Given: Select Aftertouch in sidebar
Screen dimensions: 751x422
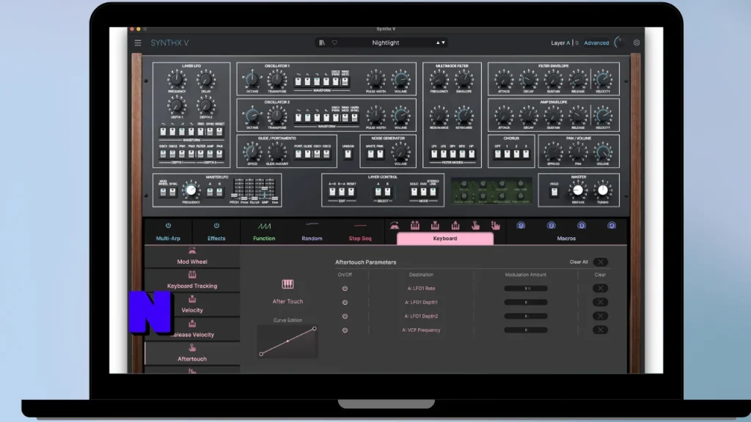Looking at the screenshot, I should click(192, 354).
